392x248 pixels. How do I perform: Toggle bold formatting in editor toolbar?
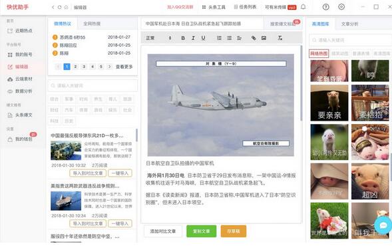click(x=183, y=38)
